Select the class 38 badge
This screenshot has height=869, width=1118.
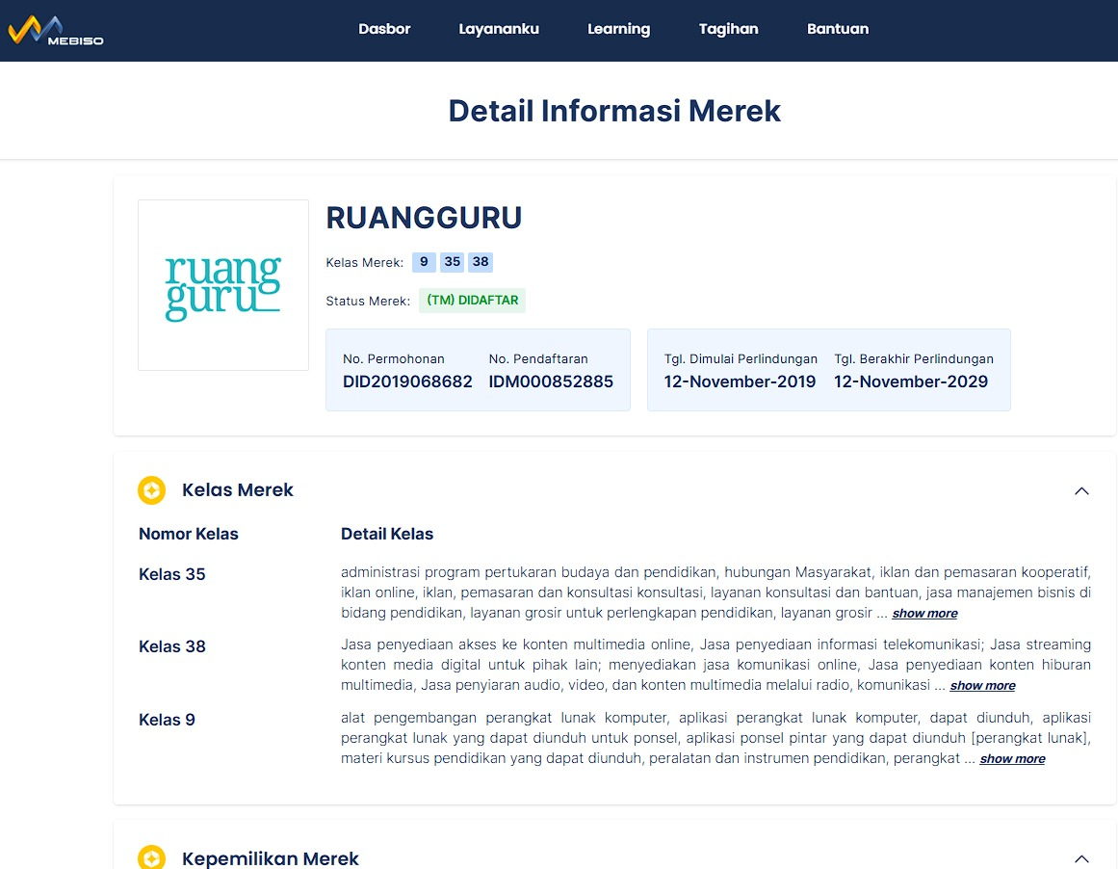[x=481, y=262]
